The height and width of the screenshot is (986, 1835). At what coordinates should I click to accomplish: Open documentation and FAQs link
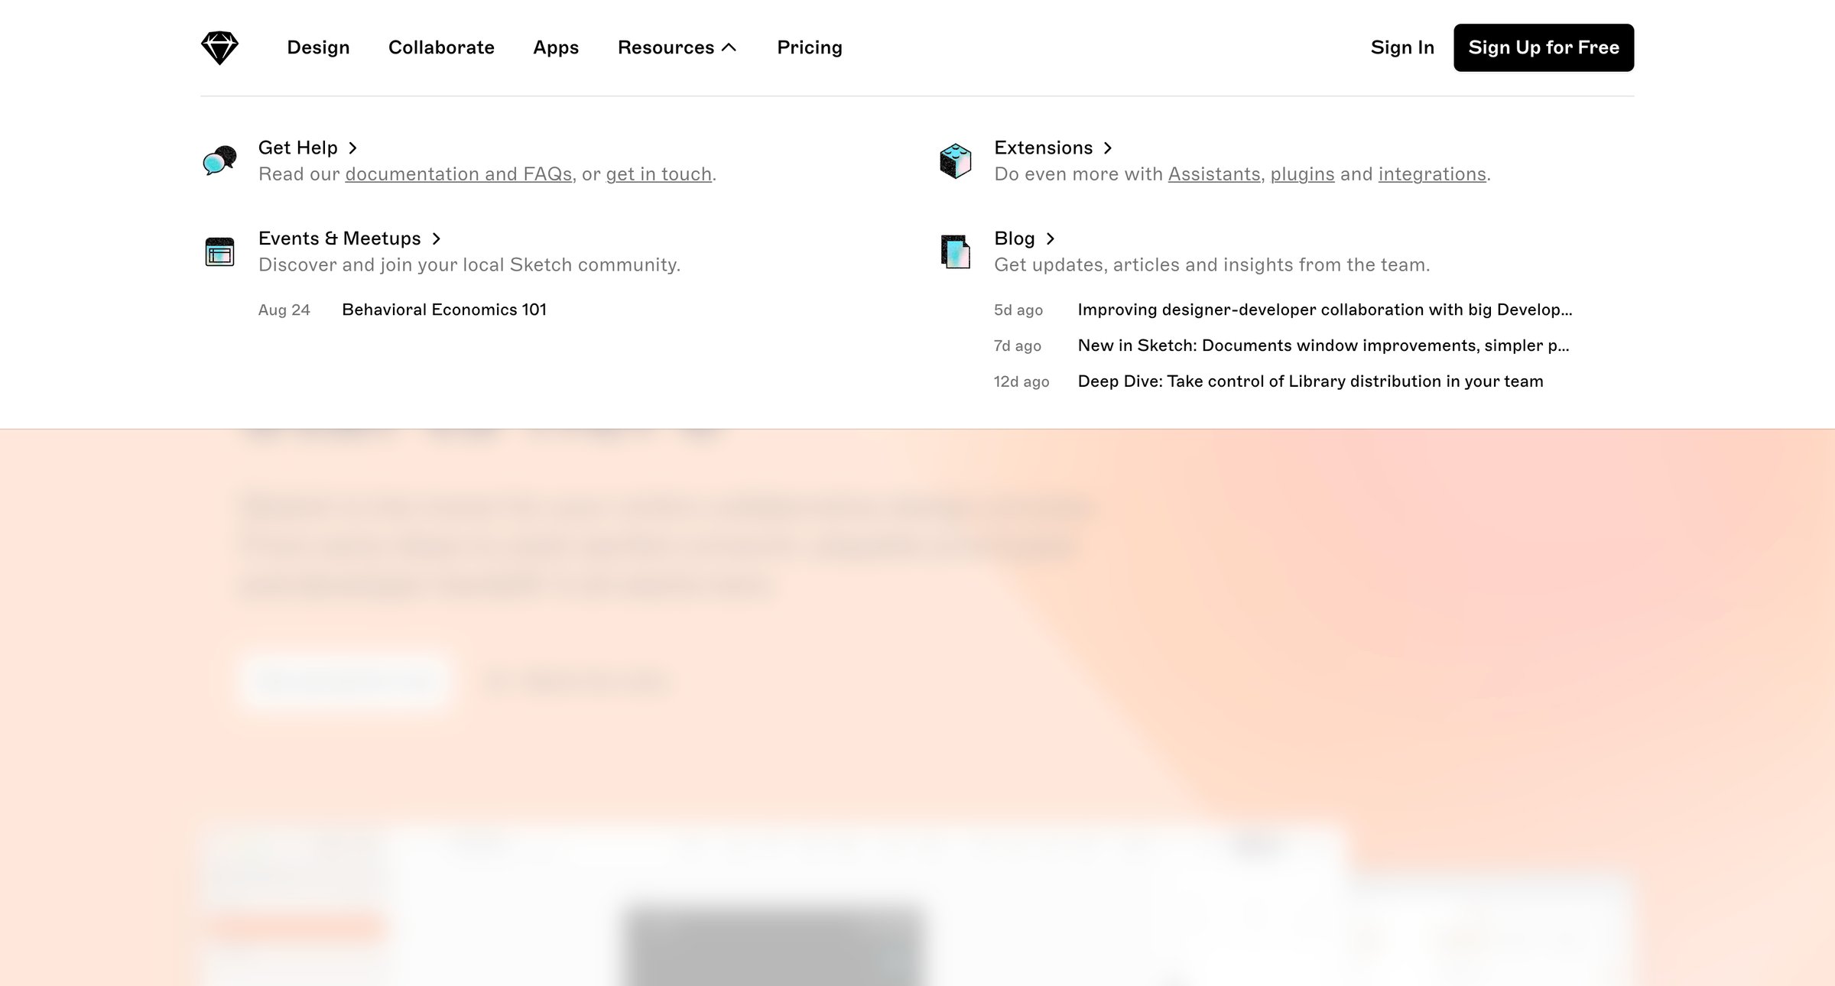[459, 174]
